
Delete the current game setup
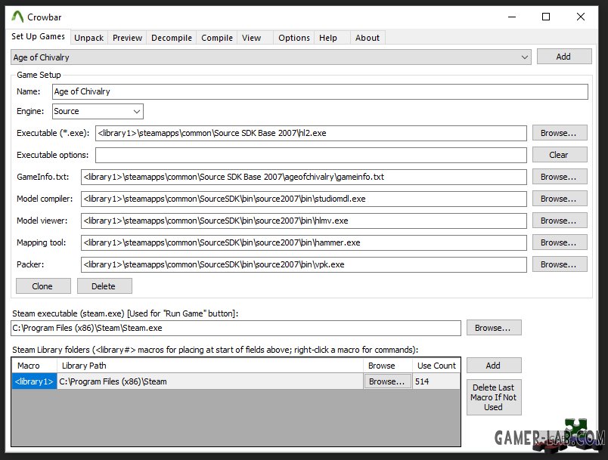coord(104,286)
